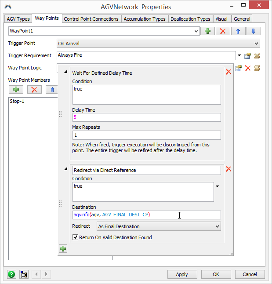Open the help question mark icon
The width and height of the screenshot is (272, 284).
(11, 274)
